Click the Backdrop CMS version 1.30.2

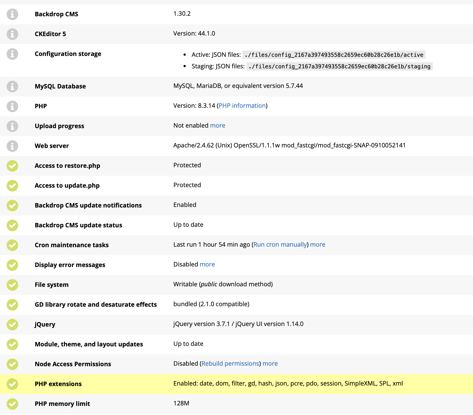coord(182,14)
